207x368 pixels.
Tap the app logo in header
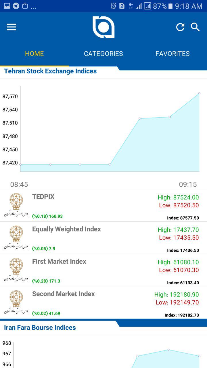[103, 27]
